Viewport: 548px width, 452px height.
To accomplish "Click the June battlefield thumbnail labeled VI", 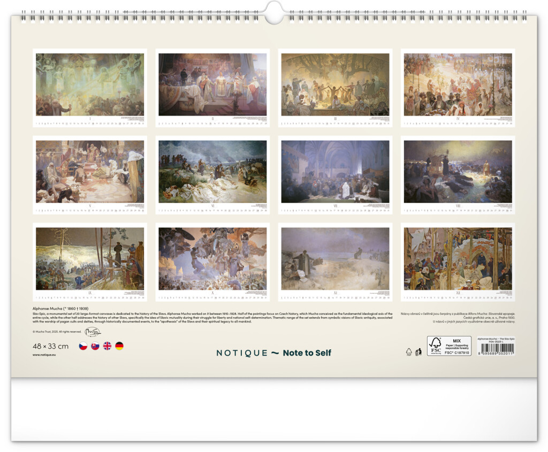I will (212, 172).
